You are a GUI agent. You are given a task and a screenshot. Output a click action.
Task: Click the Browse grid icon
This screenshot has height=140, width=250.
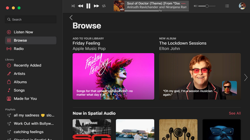click(9, 40)
